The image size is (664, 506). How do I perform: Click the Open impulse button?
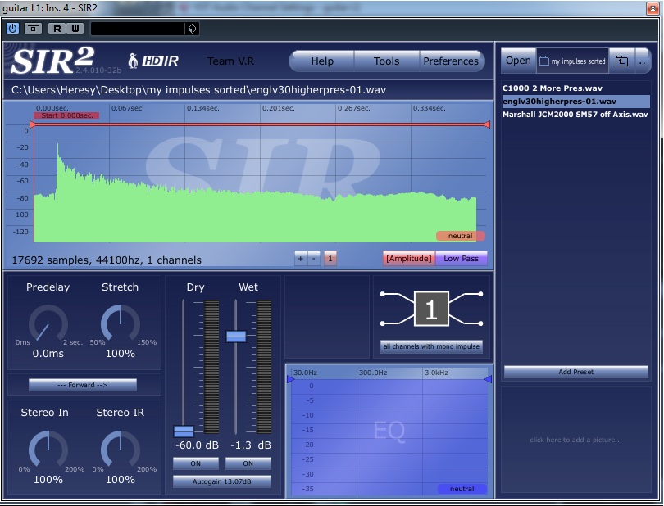click(518, 61)
